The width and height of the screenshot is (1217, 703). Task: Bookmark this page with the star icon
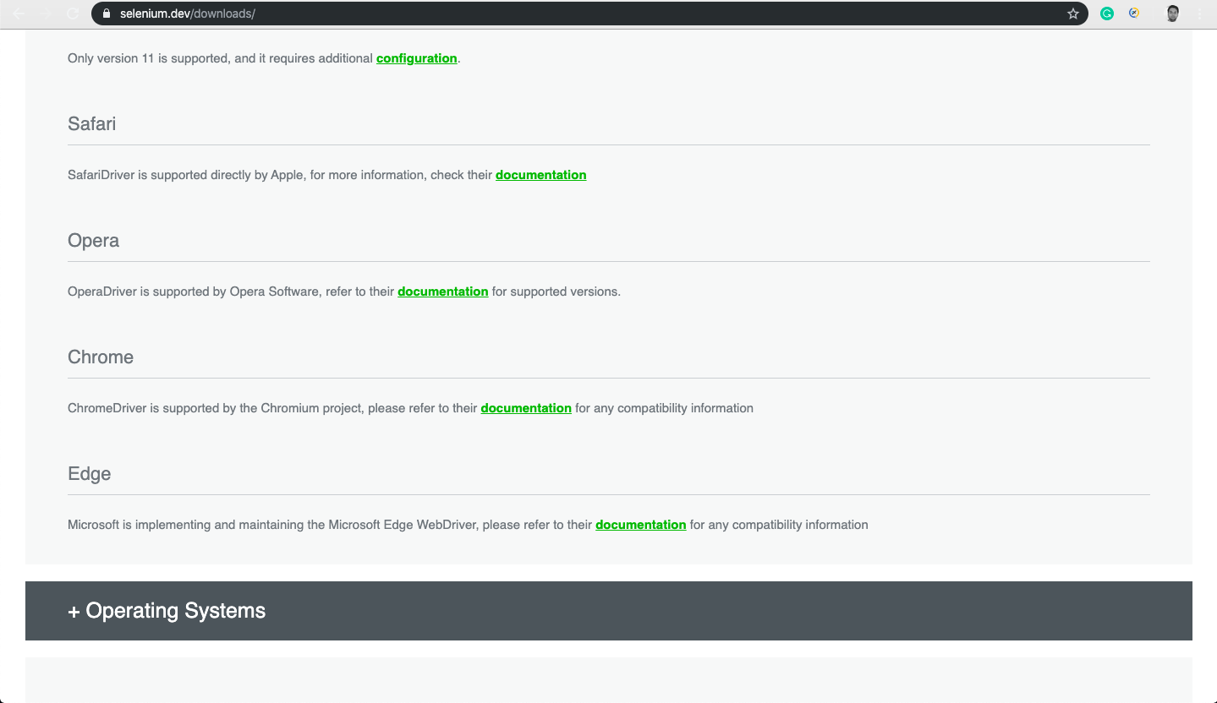tap(1073, 14)
